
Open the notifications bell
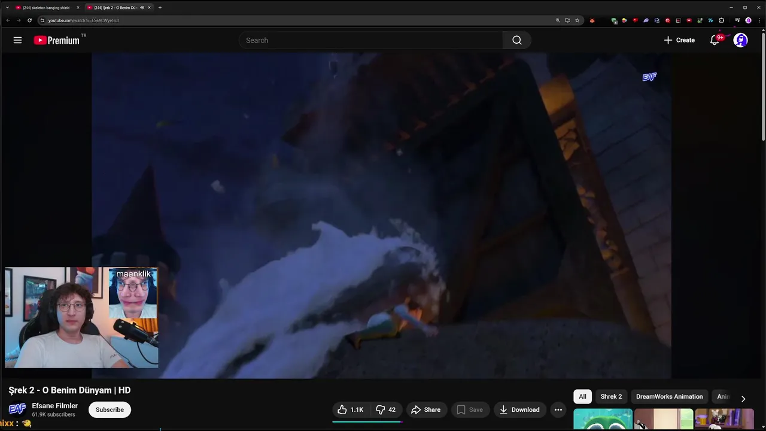click(715, 40)
